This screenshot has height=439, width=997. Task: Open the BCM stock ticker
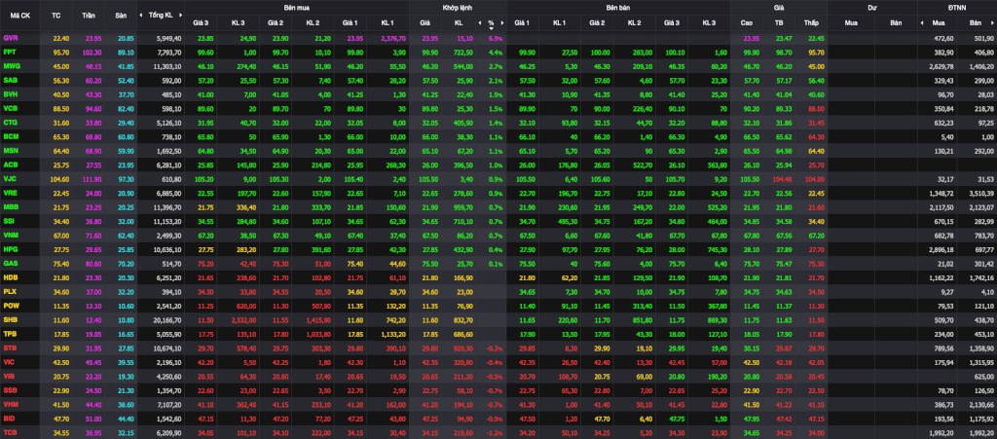tap(11, 136)
